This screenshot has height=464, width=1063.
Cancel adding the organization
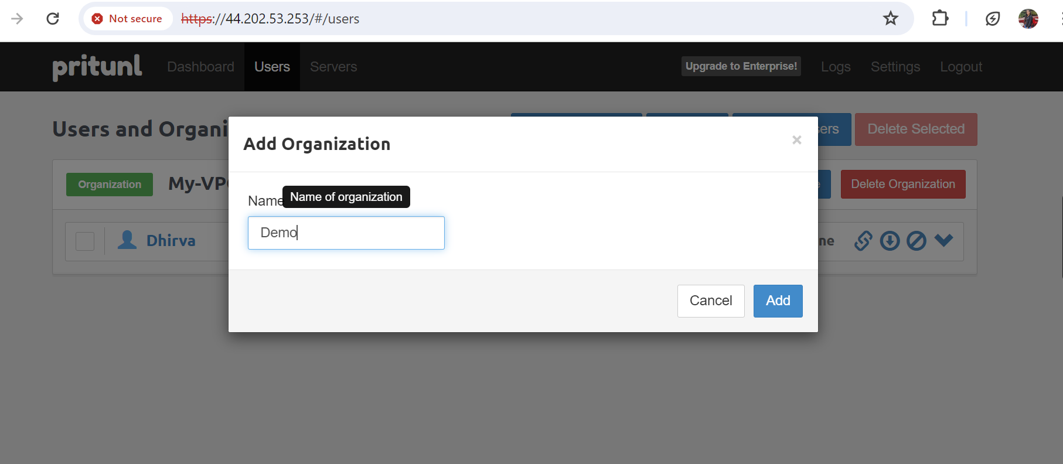point(711,301)
